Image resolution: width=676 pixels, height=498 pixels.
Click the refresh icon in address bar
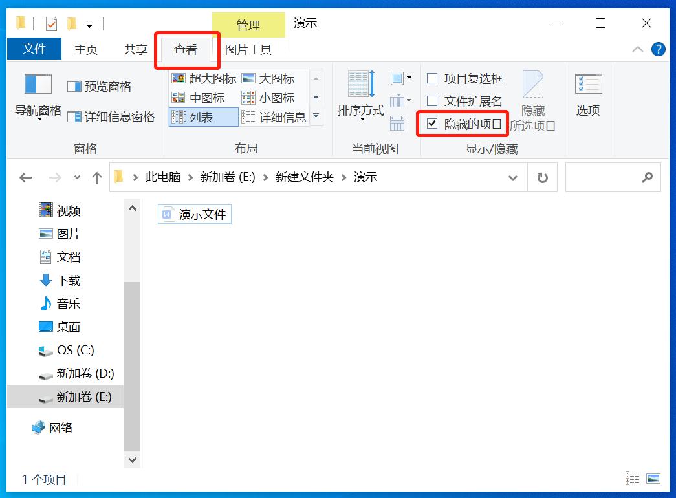[x=542, y=177]
